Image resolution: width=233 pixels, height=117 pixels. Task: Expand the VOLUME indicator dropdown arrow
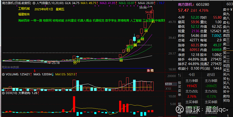(x=3, y=75)
